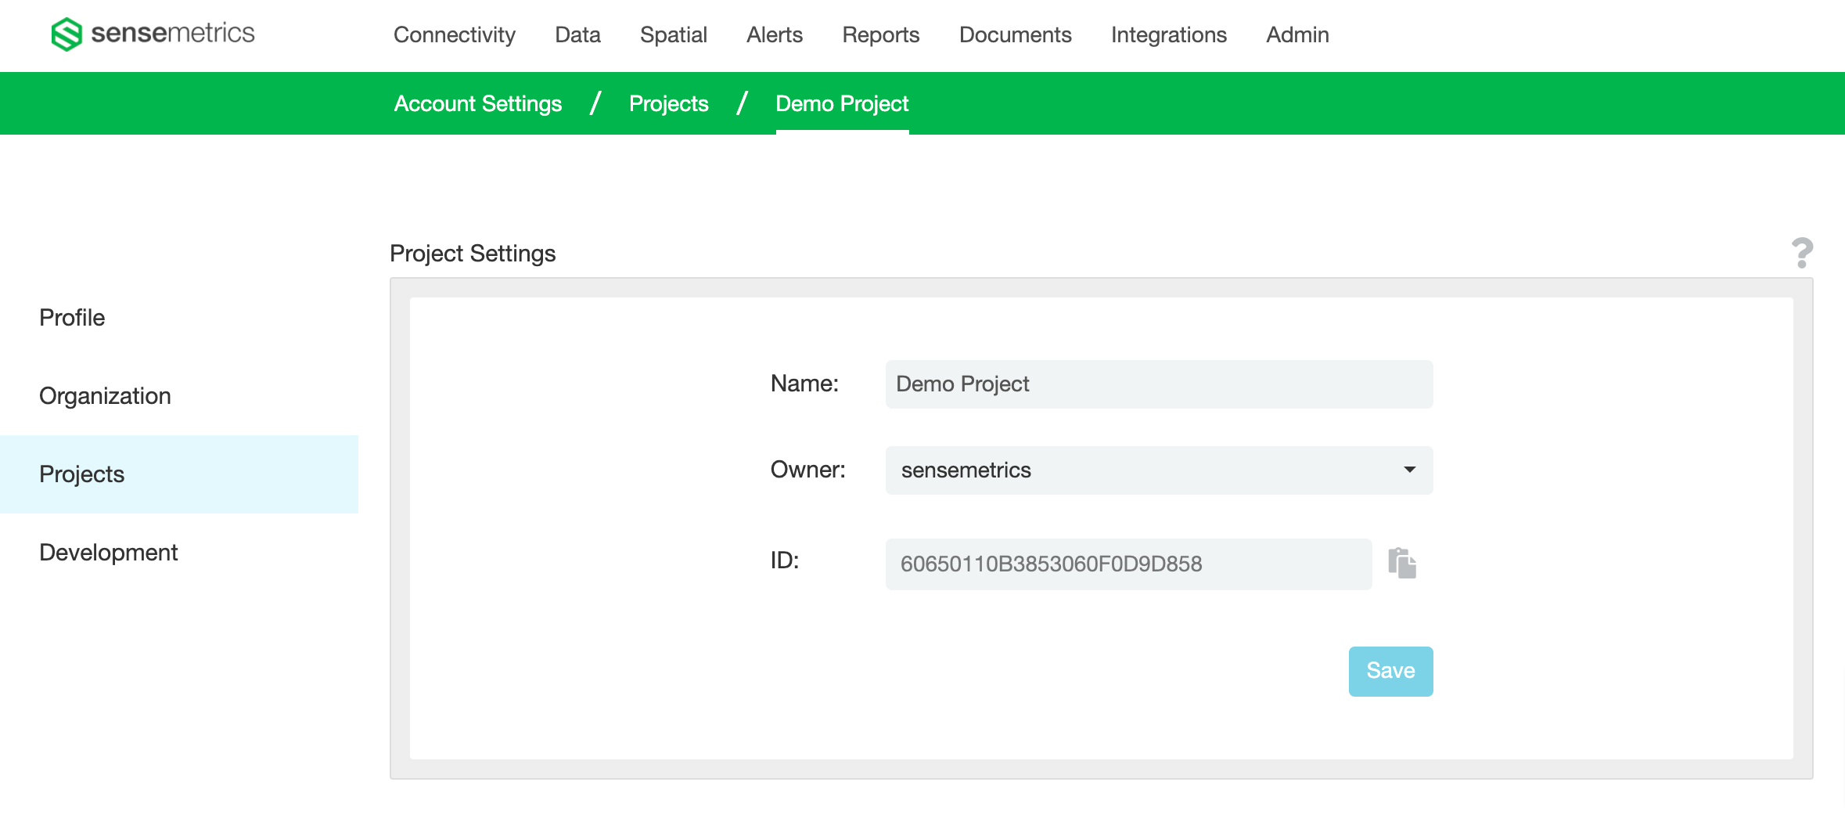Go to the Data menu

(x=577, y=35)
